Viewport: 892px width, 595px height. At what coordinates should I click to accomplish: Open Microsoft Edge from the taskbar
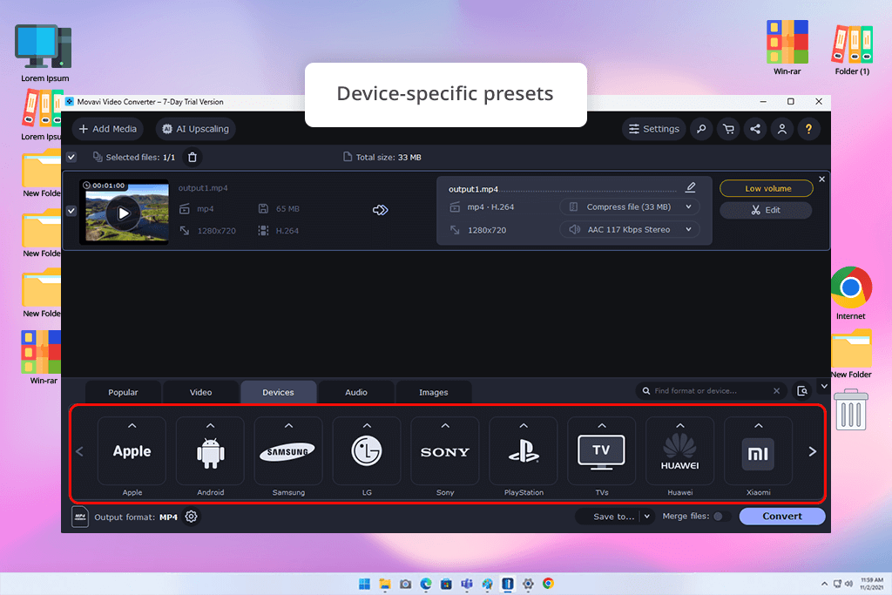tap(425, 584)
